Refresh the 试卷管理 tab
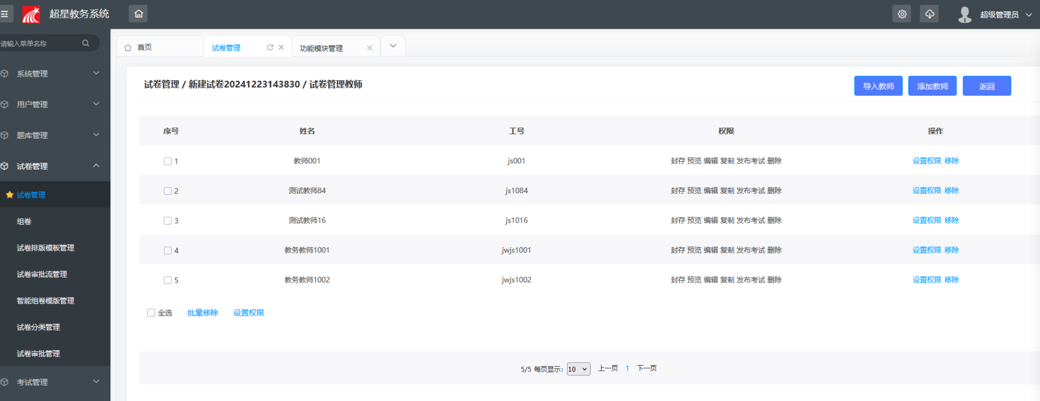The image size is (1040, 401). [270, 47]
